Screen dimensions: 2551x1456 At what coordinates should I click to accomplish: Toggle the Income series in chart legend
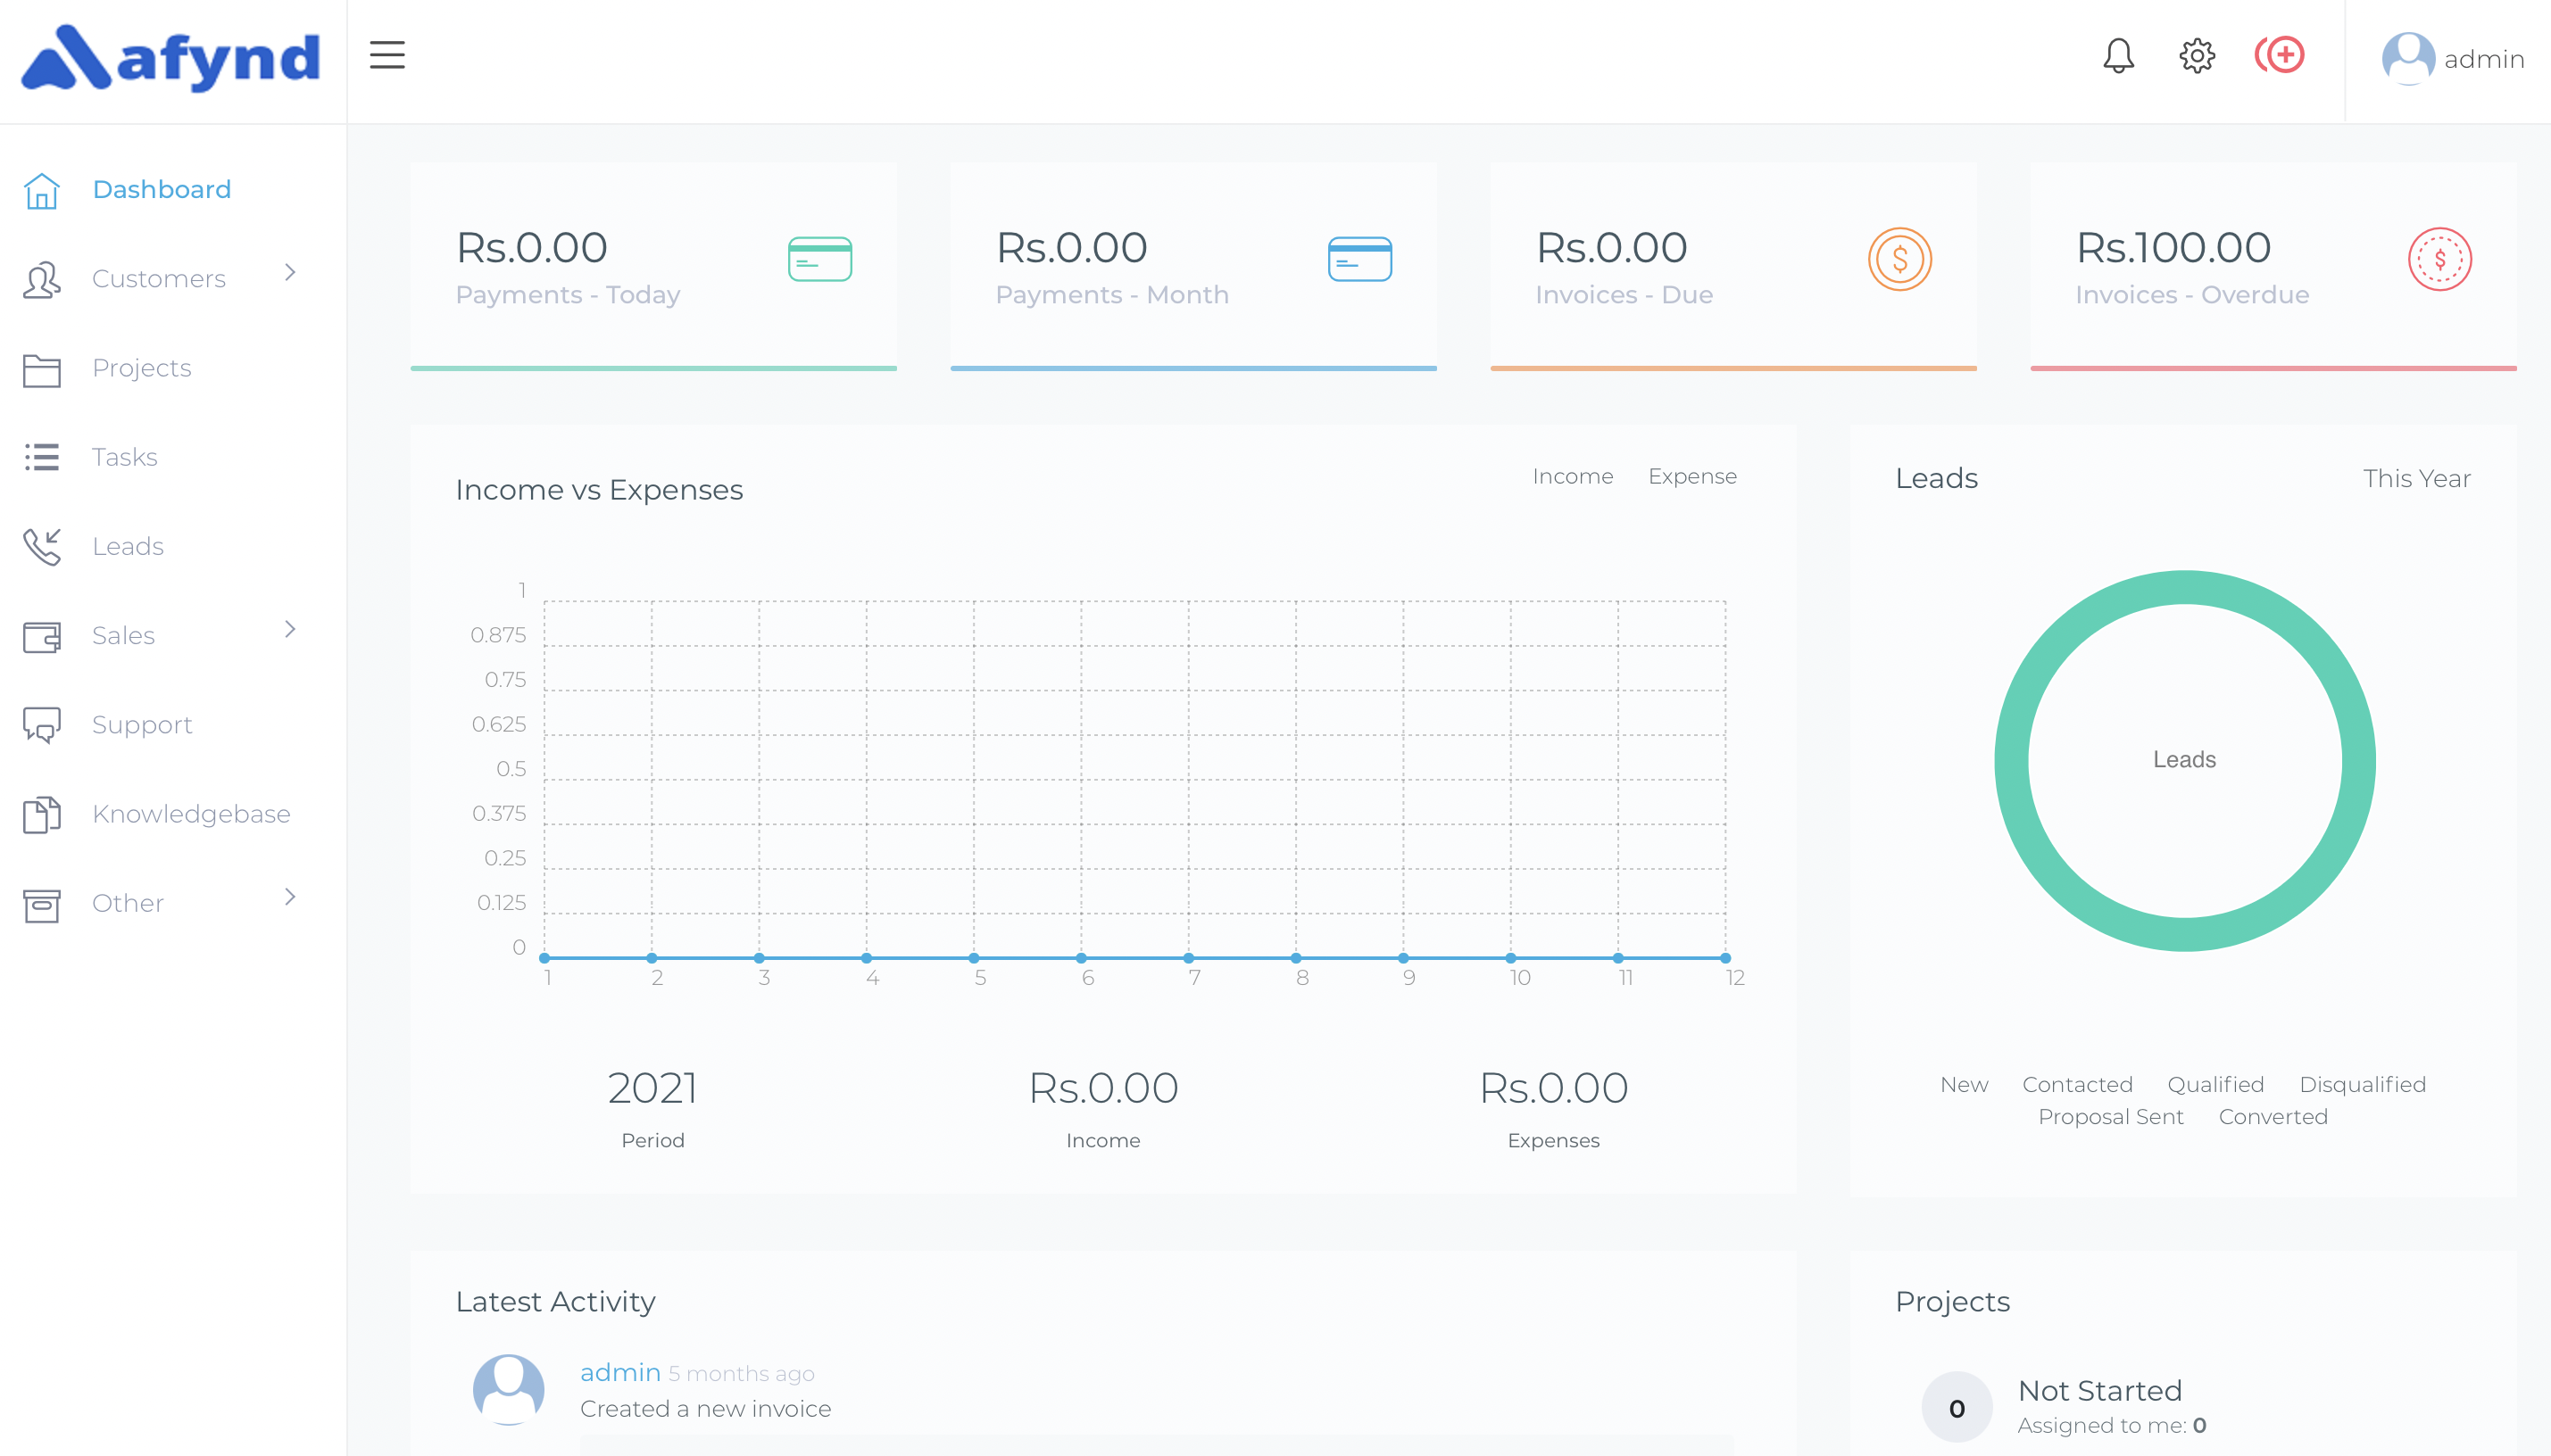(1572, 476)
